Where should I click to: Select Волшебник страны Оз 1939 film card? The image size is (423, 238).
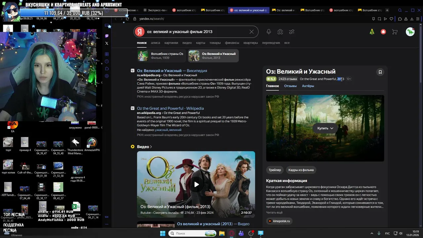[162, 56]
